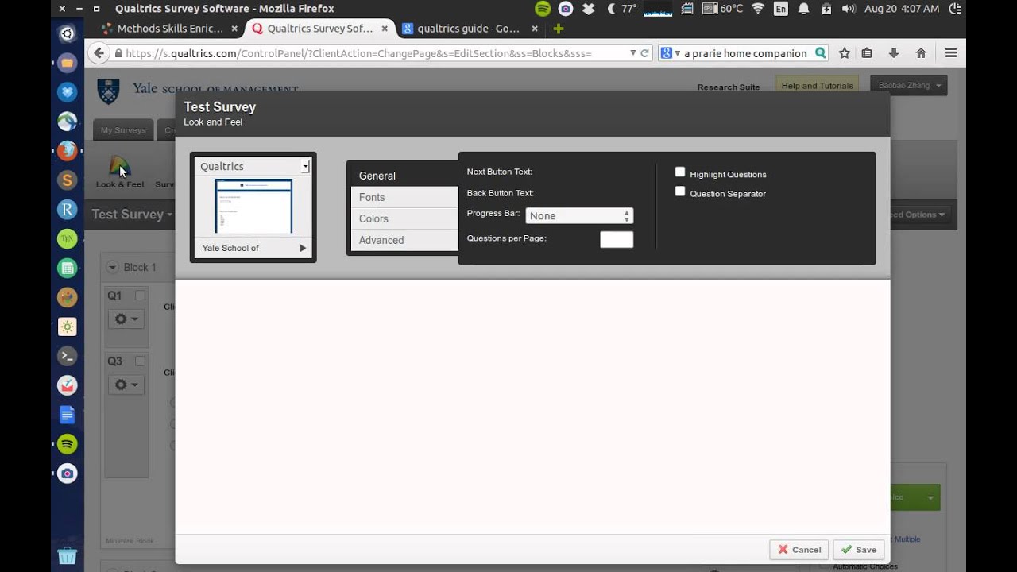
Task: Open the Q1 gear options dropdown
Action: [x=127, y=319]
